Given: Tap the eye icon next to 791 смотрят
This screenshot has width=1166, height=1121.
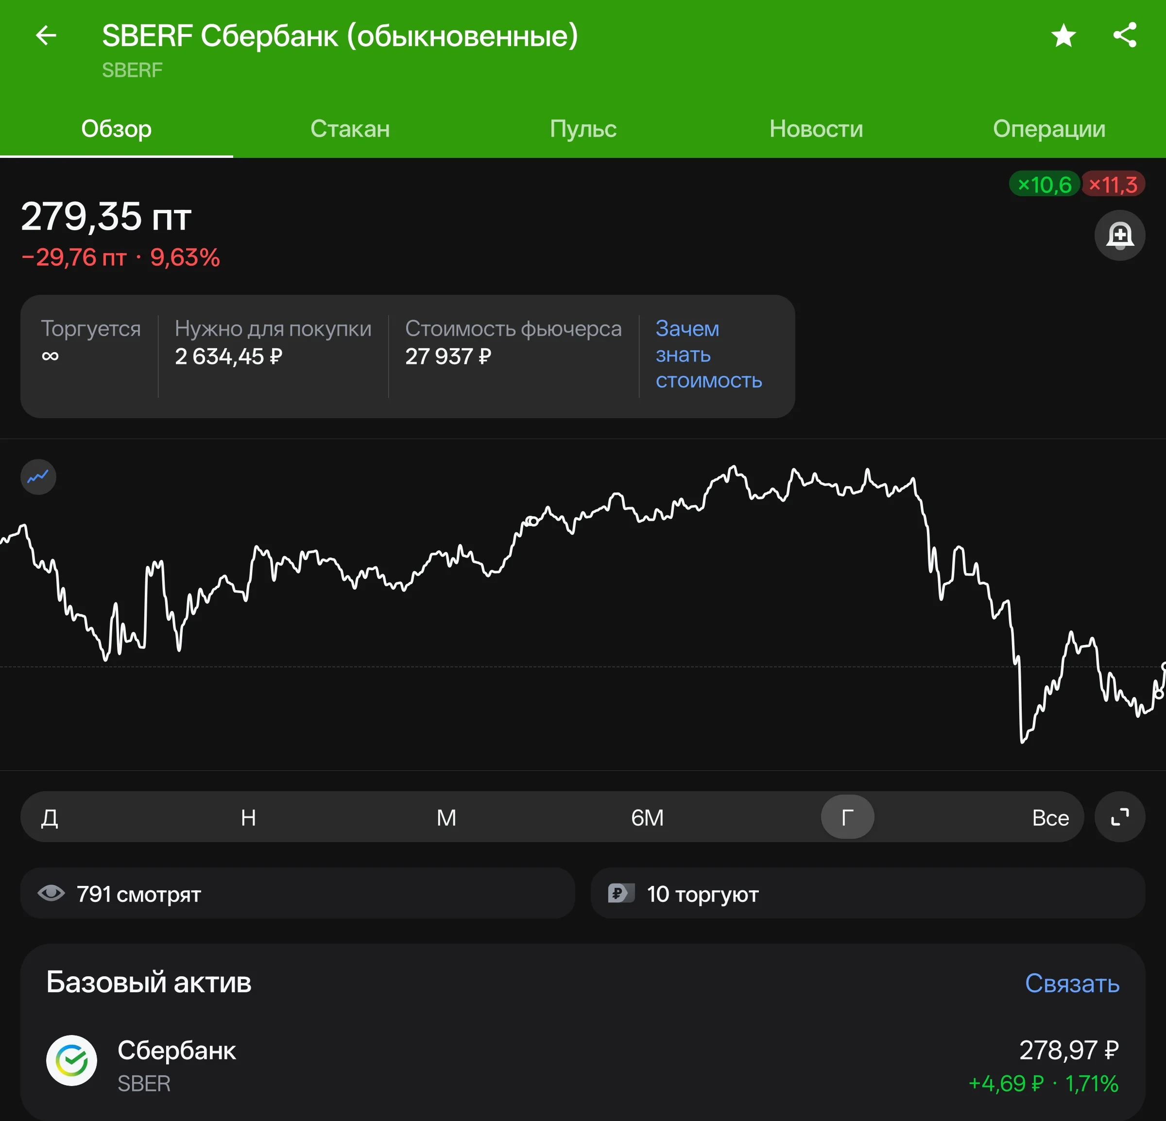Looking at the screenshot, I should tap(51, 893).
